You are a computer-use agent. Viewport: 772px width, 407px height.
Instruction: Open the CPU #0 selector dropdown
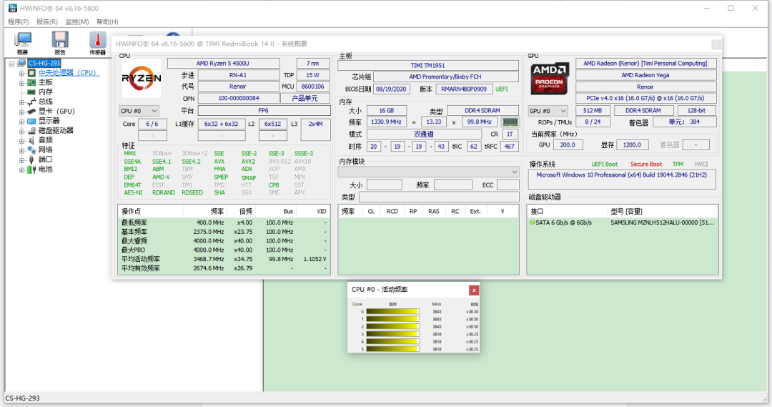click(139, 111)
